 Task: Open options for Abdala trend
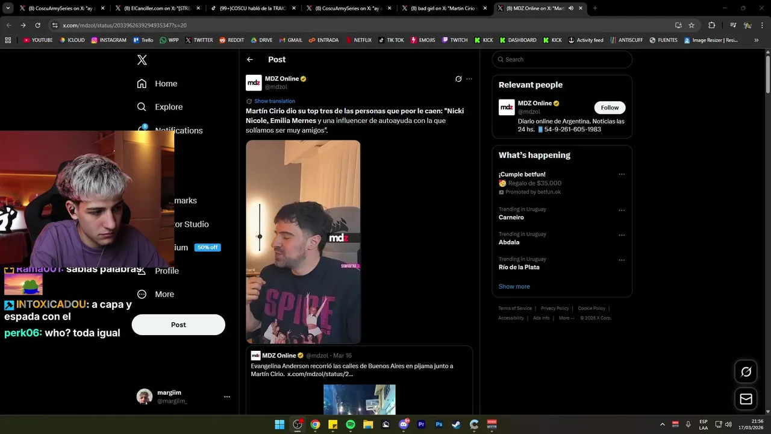(622, 235)
